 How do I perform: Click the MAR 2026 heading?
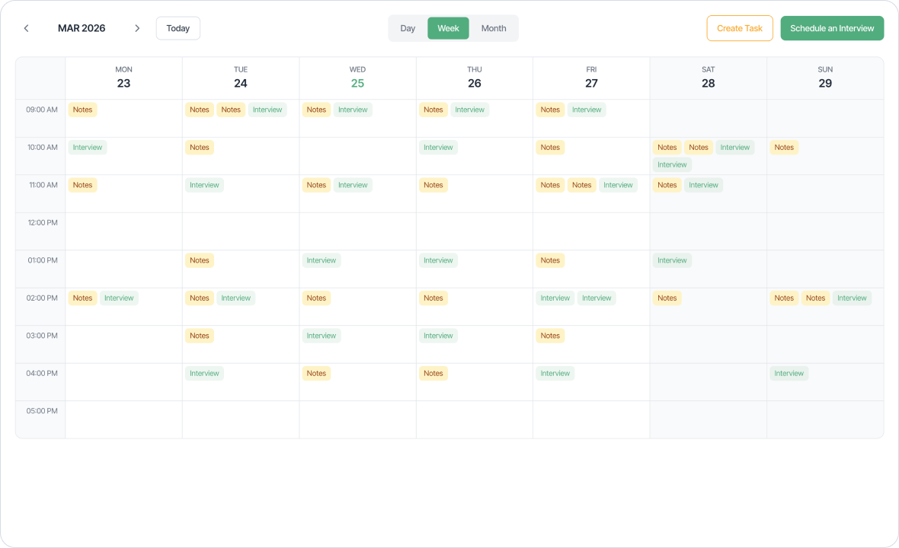point(82,27)
